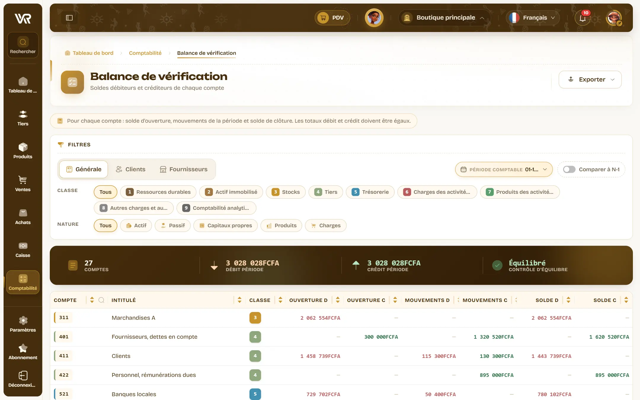Open the user profile avatar menu
This screenshot has width=640, height=400.
click(614, 18)
